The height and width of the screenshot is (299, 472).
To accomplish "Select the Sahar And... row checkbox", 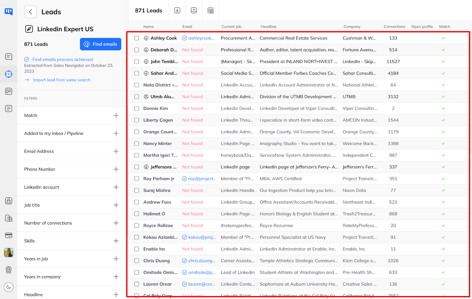I will [x=137, y=73].
